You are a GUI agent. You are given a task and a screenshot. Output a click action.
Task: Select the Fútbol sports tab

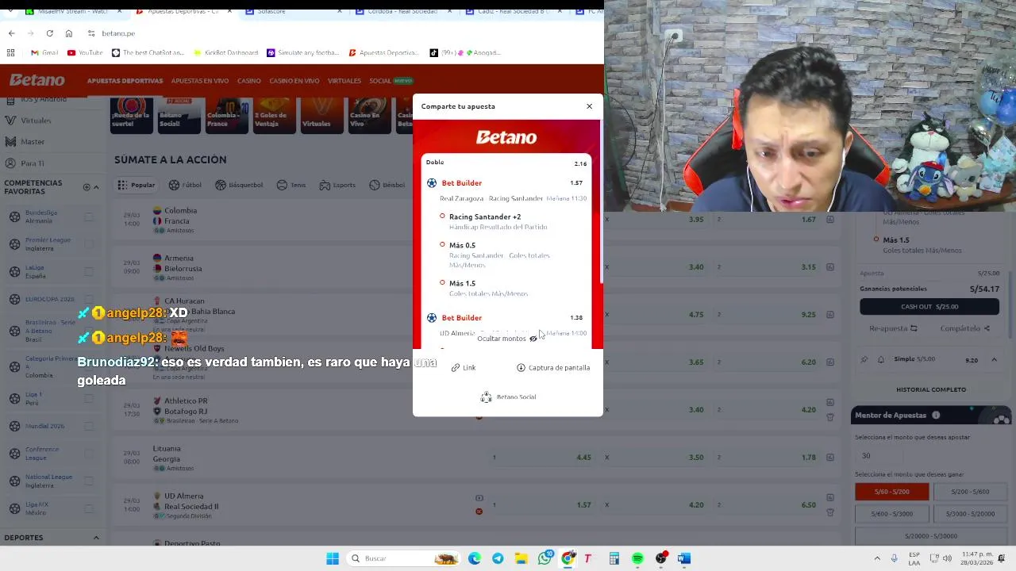click(185, 185)
